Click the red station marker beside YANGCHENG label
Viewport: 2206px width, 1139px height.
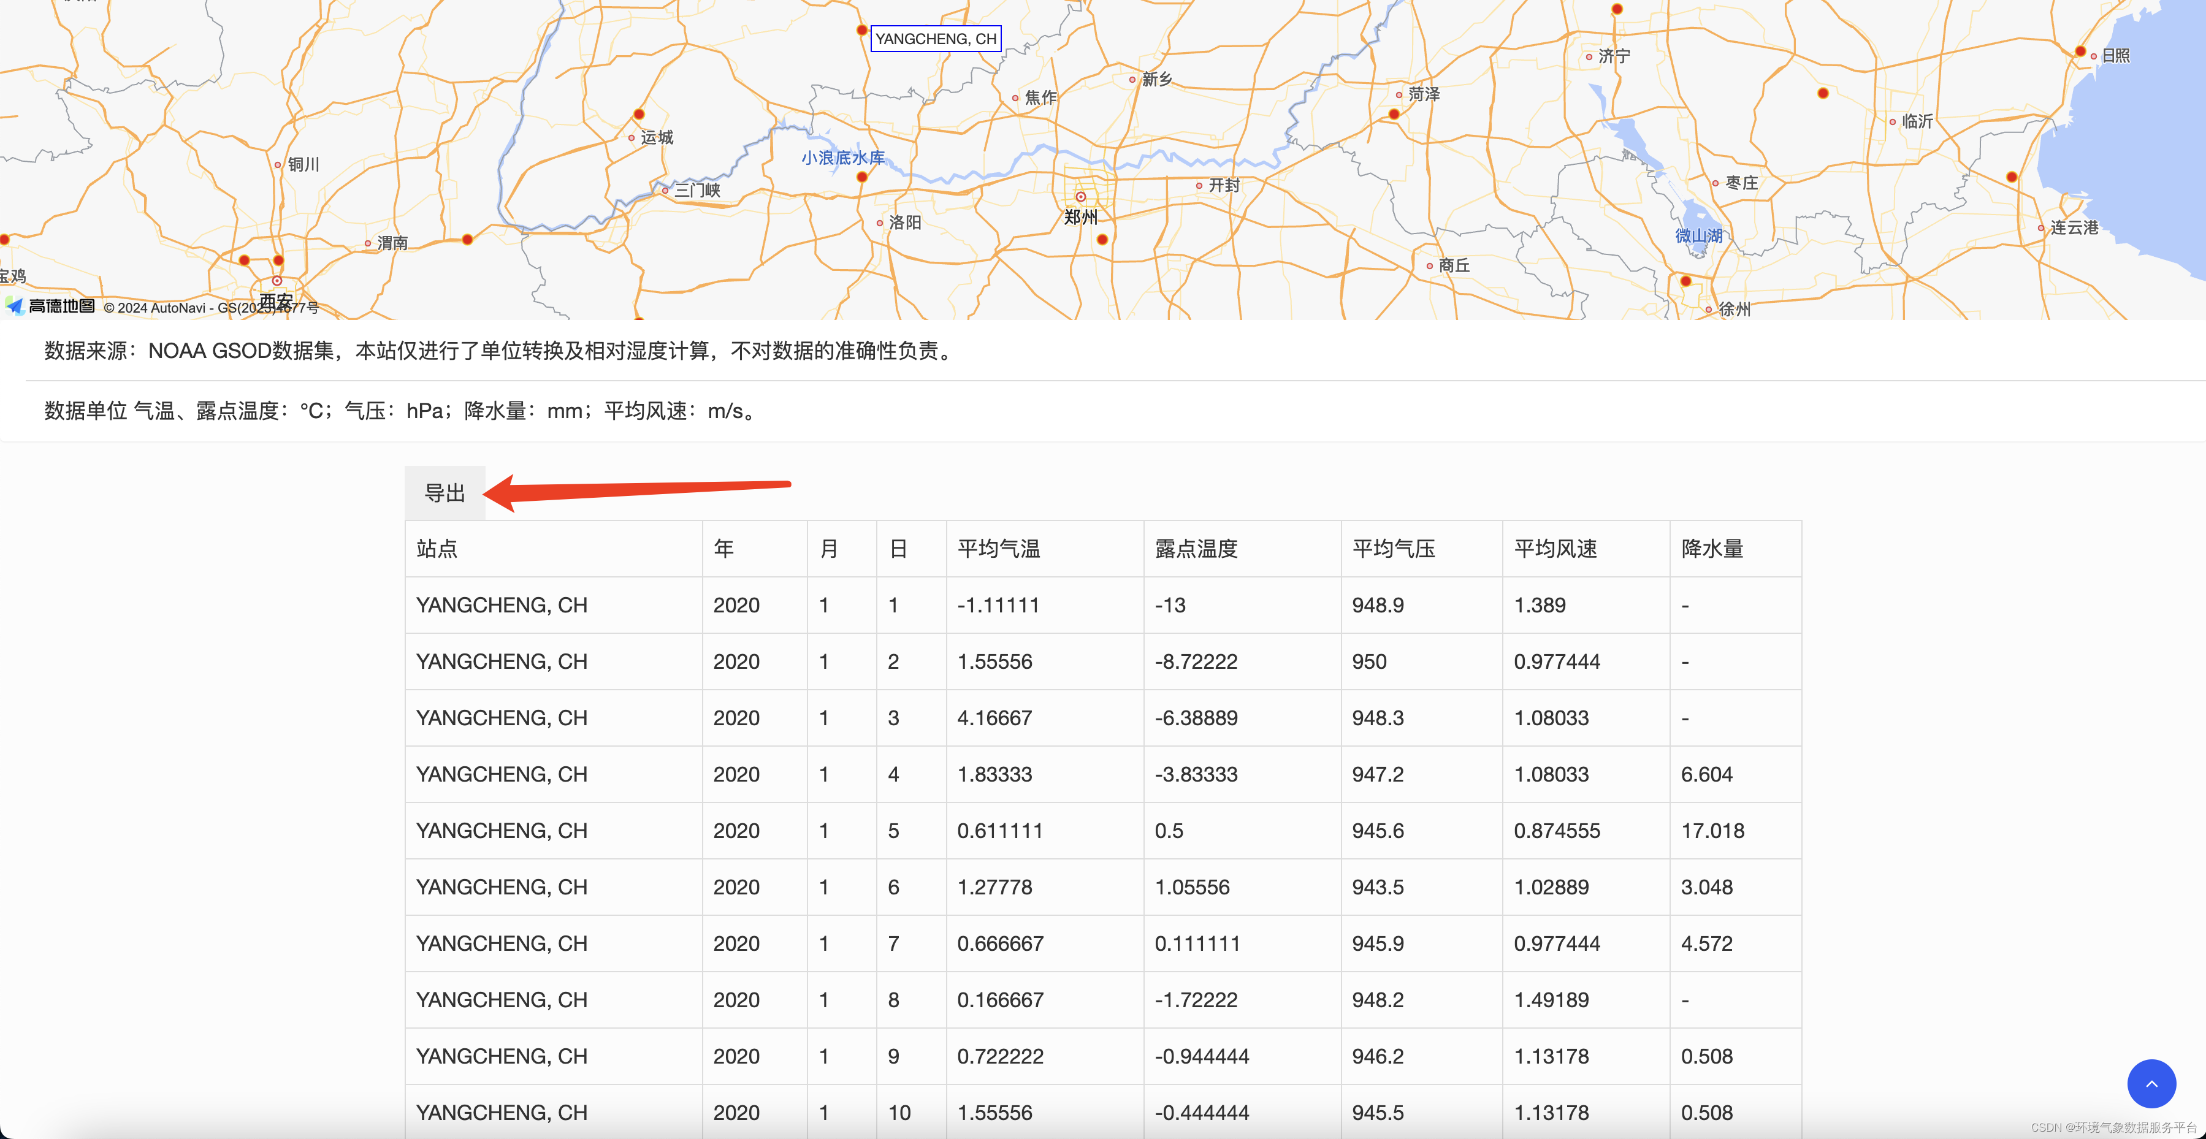pyautogui.click(x=861, y=30)
